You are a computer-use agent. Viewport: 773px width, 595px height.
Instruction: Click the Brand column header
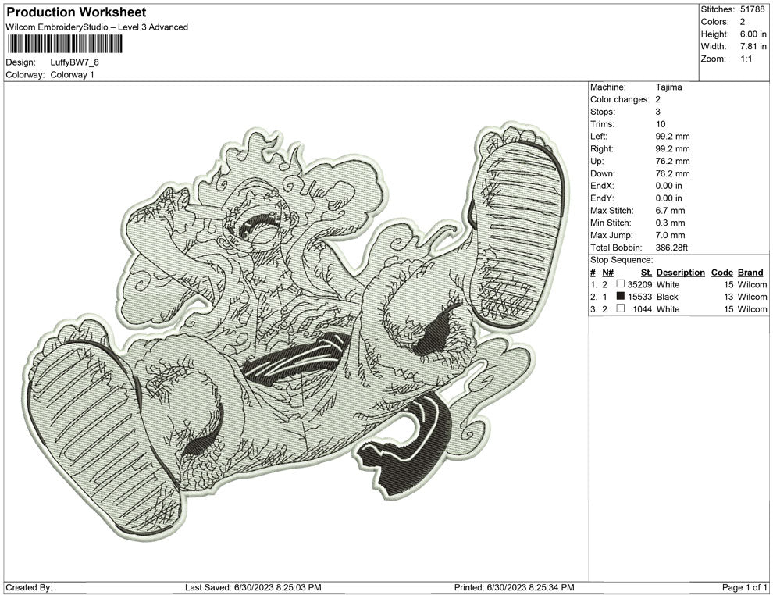[x=750, y=273]
